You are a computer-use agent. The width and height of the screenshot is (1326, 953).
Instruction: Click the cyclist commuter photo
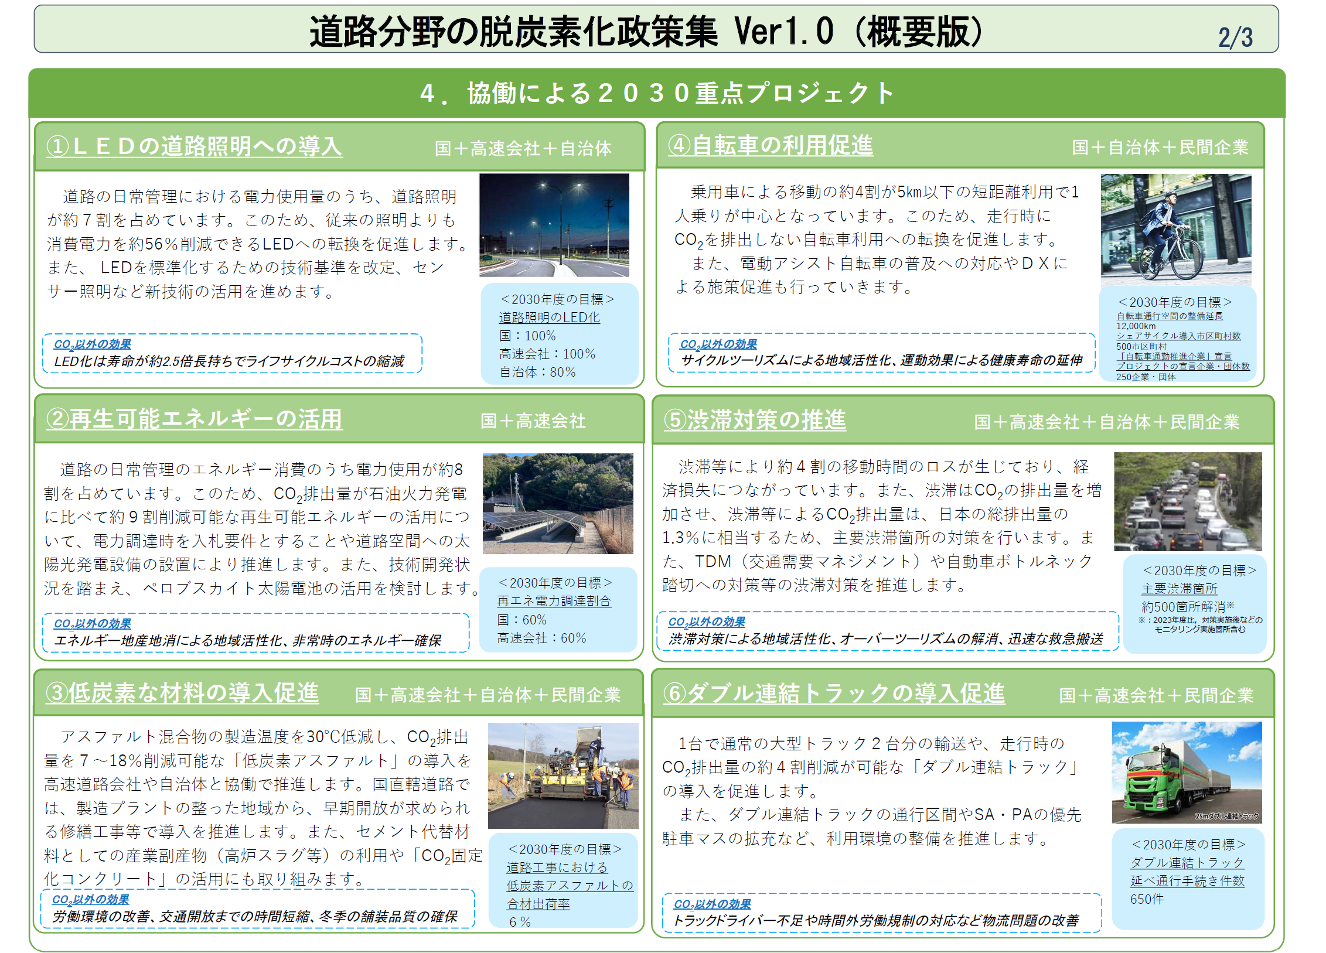(x=1175, y=228)
